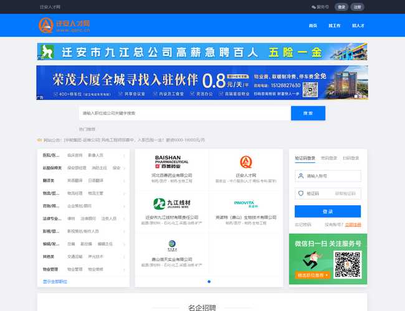Click the 立即注册 register link
405x311 pixels.
(353, 225)
